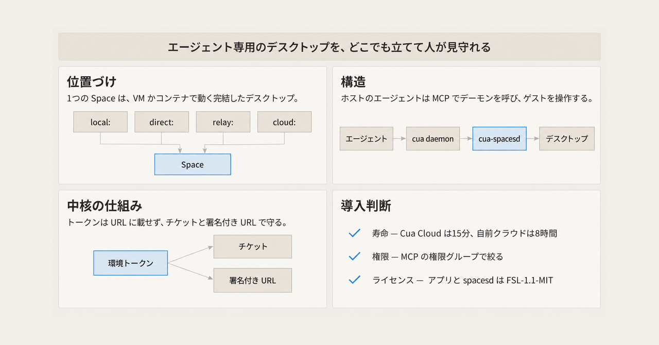The width and height of the screenshot is (659, 345).
Task: Click the 構造 heading
Action: click(353, 81)
